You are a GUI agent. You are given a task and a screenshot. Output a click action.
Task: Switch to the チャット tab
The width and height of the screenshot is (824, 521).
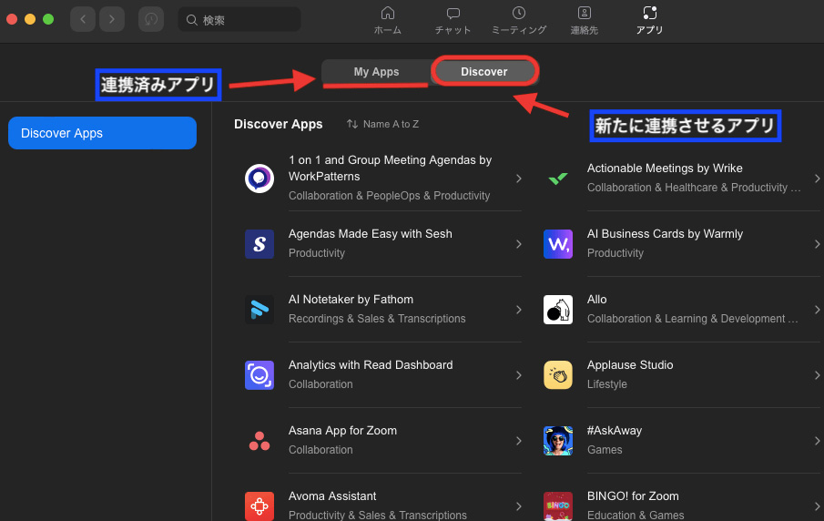point(453,21)
